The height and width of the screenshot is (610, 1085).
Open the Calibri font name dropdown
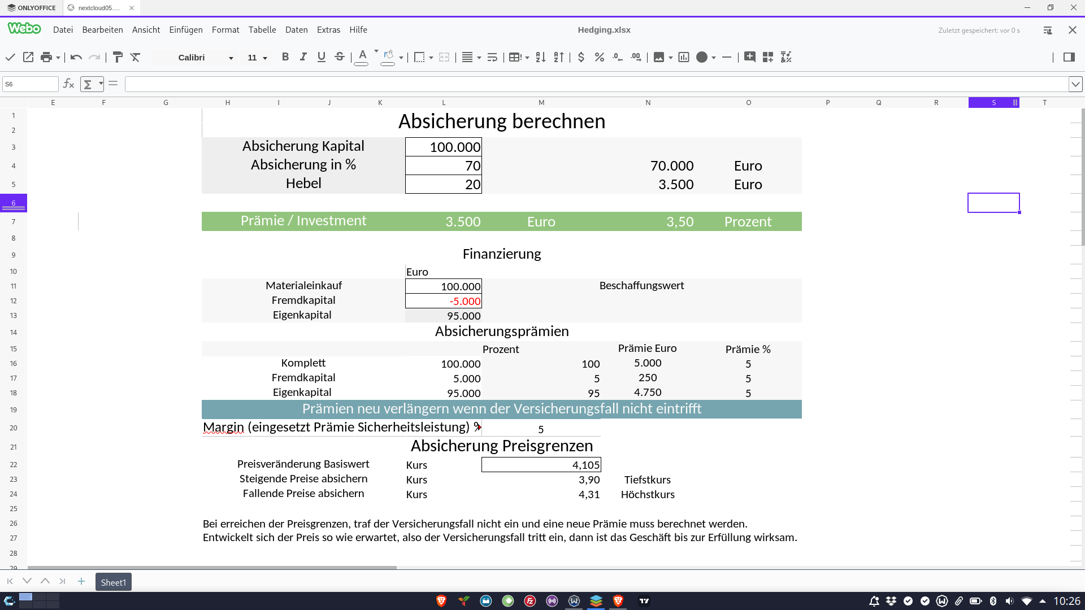tap(231, 58)
